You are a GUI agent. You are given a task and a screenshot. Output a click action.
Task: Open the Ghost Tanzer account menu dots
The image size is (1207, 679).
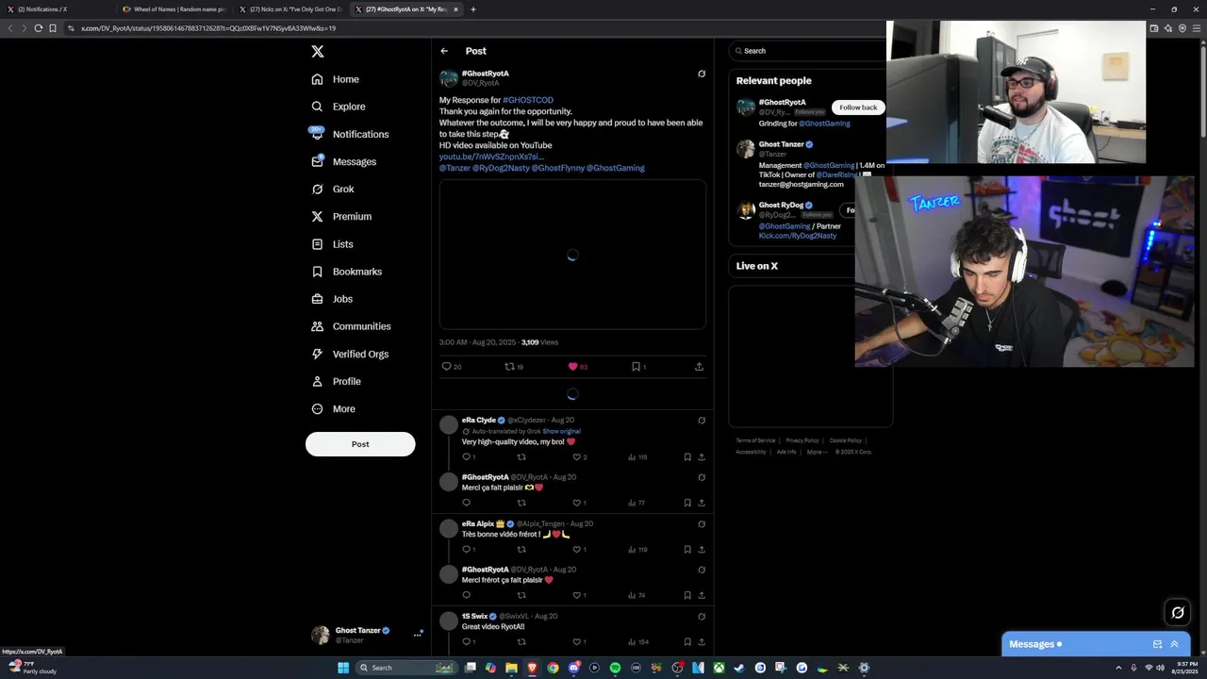pos(417,635)
